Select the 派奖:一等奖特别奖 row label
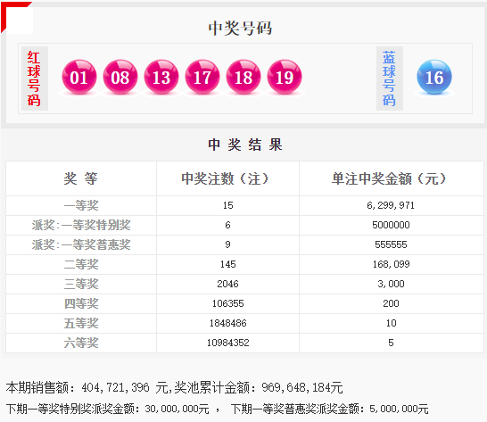This screenshot has height=422, width=487. [x=81, y=225]
